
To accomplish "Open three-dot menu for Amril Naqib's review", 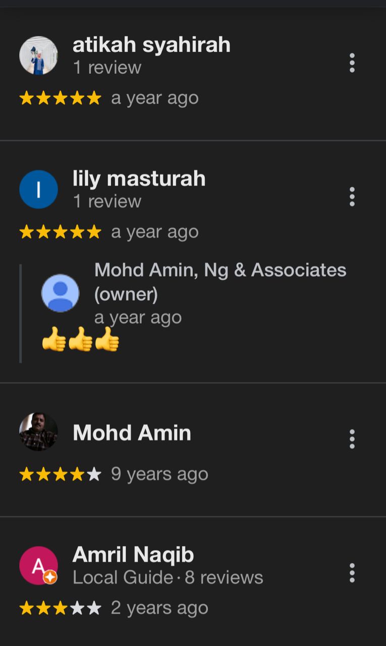I will tap(352, 573).
